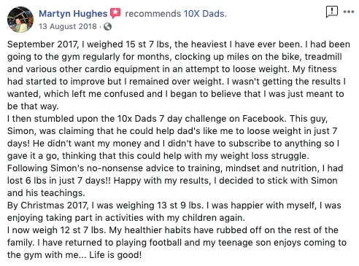This screenshot has width=359, height=266.
Task: Visit the 10X Dads page link
Action: [x=205, y=14]
